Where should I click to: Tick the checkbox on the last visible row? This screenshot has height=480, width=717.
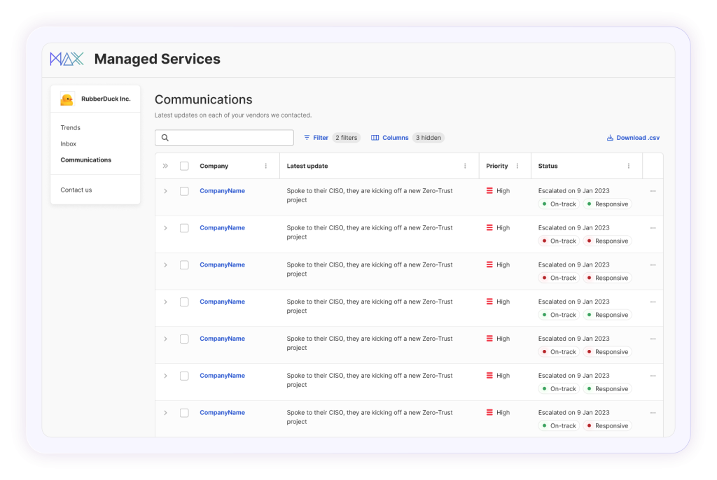[x=184, y=411]
